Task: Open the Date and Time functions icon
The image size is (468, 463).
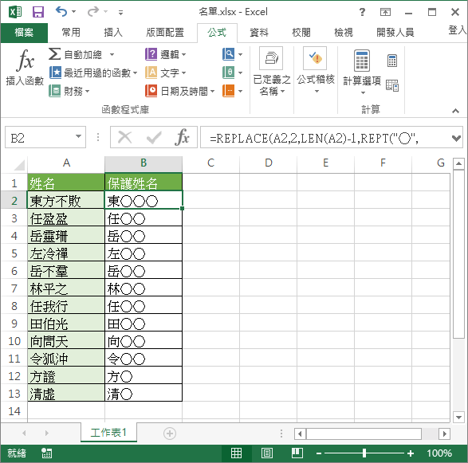Action: (x=151, y=91)
